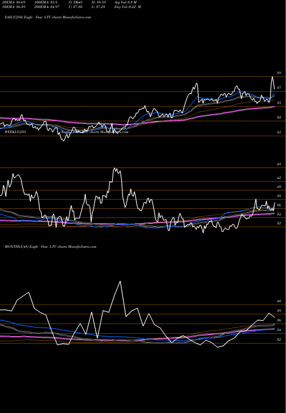Click the 37 price label on the daily chart
This screenshot has width=286, height=413.
pos(279,88)
